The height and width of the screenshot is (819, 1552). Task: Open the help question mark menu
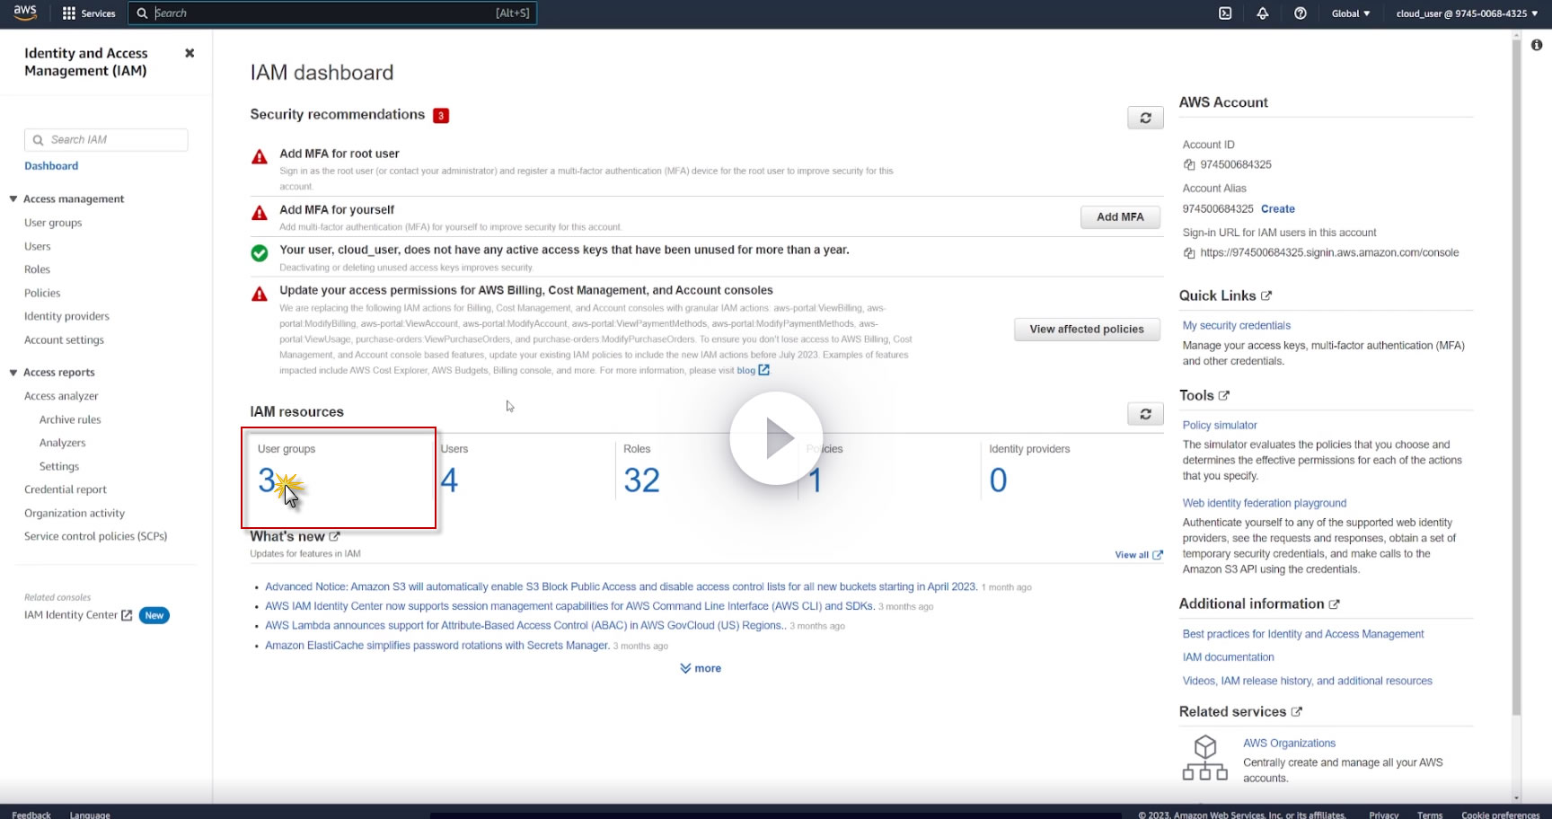[1301, 13]
